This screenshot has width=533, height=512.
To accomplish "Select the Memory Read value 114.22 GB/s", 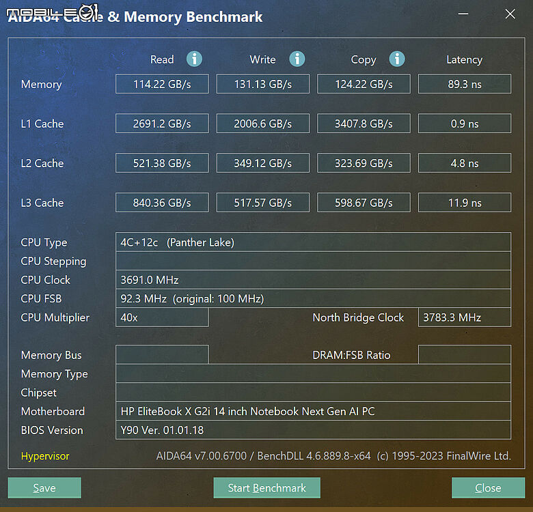I will click(162, 84).
